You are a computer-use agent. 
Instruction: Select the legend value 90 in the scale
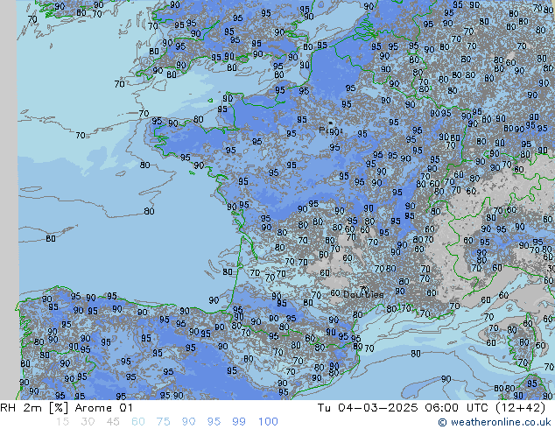[x=188, y=422]
